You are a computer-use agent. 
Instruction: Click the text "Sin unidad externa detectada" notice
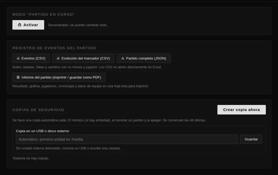click(x=68, y=148)
